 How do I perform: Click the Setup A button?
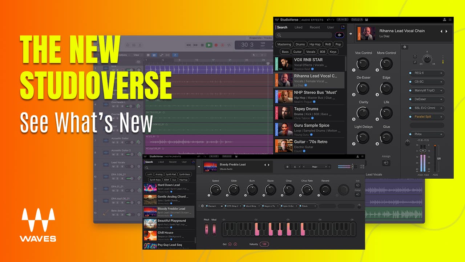click(x=357, y=19)
